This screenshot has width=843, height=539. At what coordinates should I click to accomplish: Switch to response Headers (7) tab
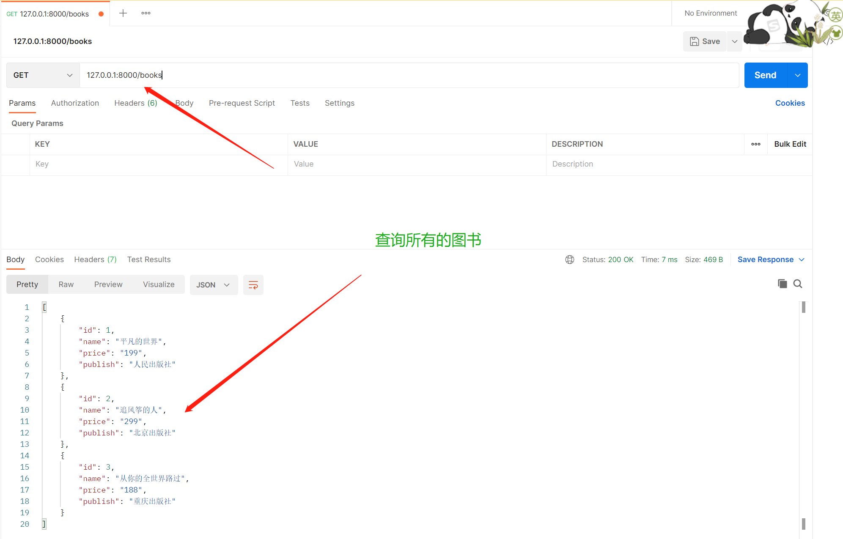click(95, 260)
